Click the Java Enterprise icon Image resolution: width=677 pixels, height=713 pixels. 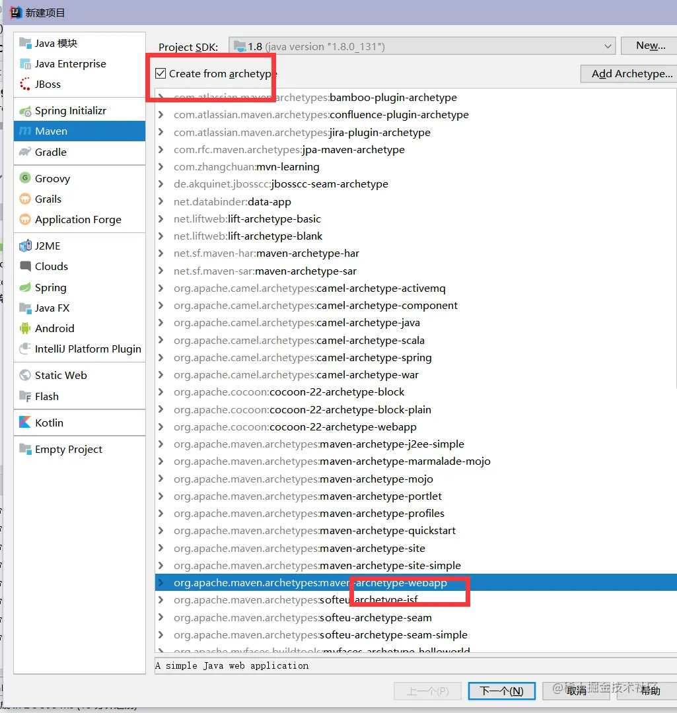pyautogui.click(x=25, y=64)
